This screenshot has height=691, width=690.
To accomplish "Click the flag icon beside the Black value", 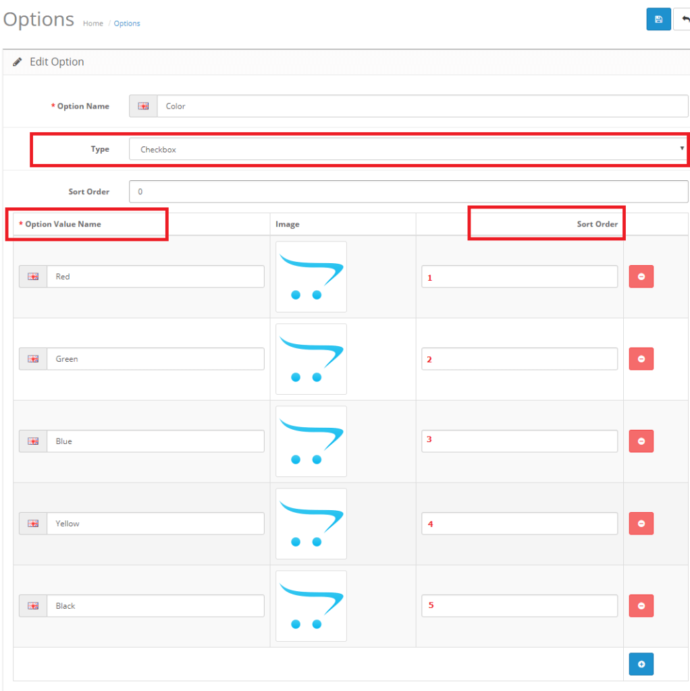I will coord(32,605).
